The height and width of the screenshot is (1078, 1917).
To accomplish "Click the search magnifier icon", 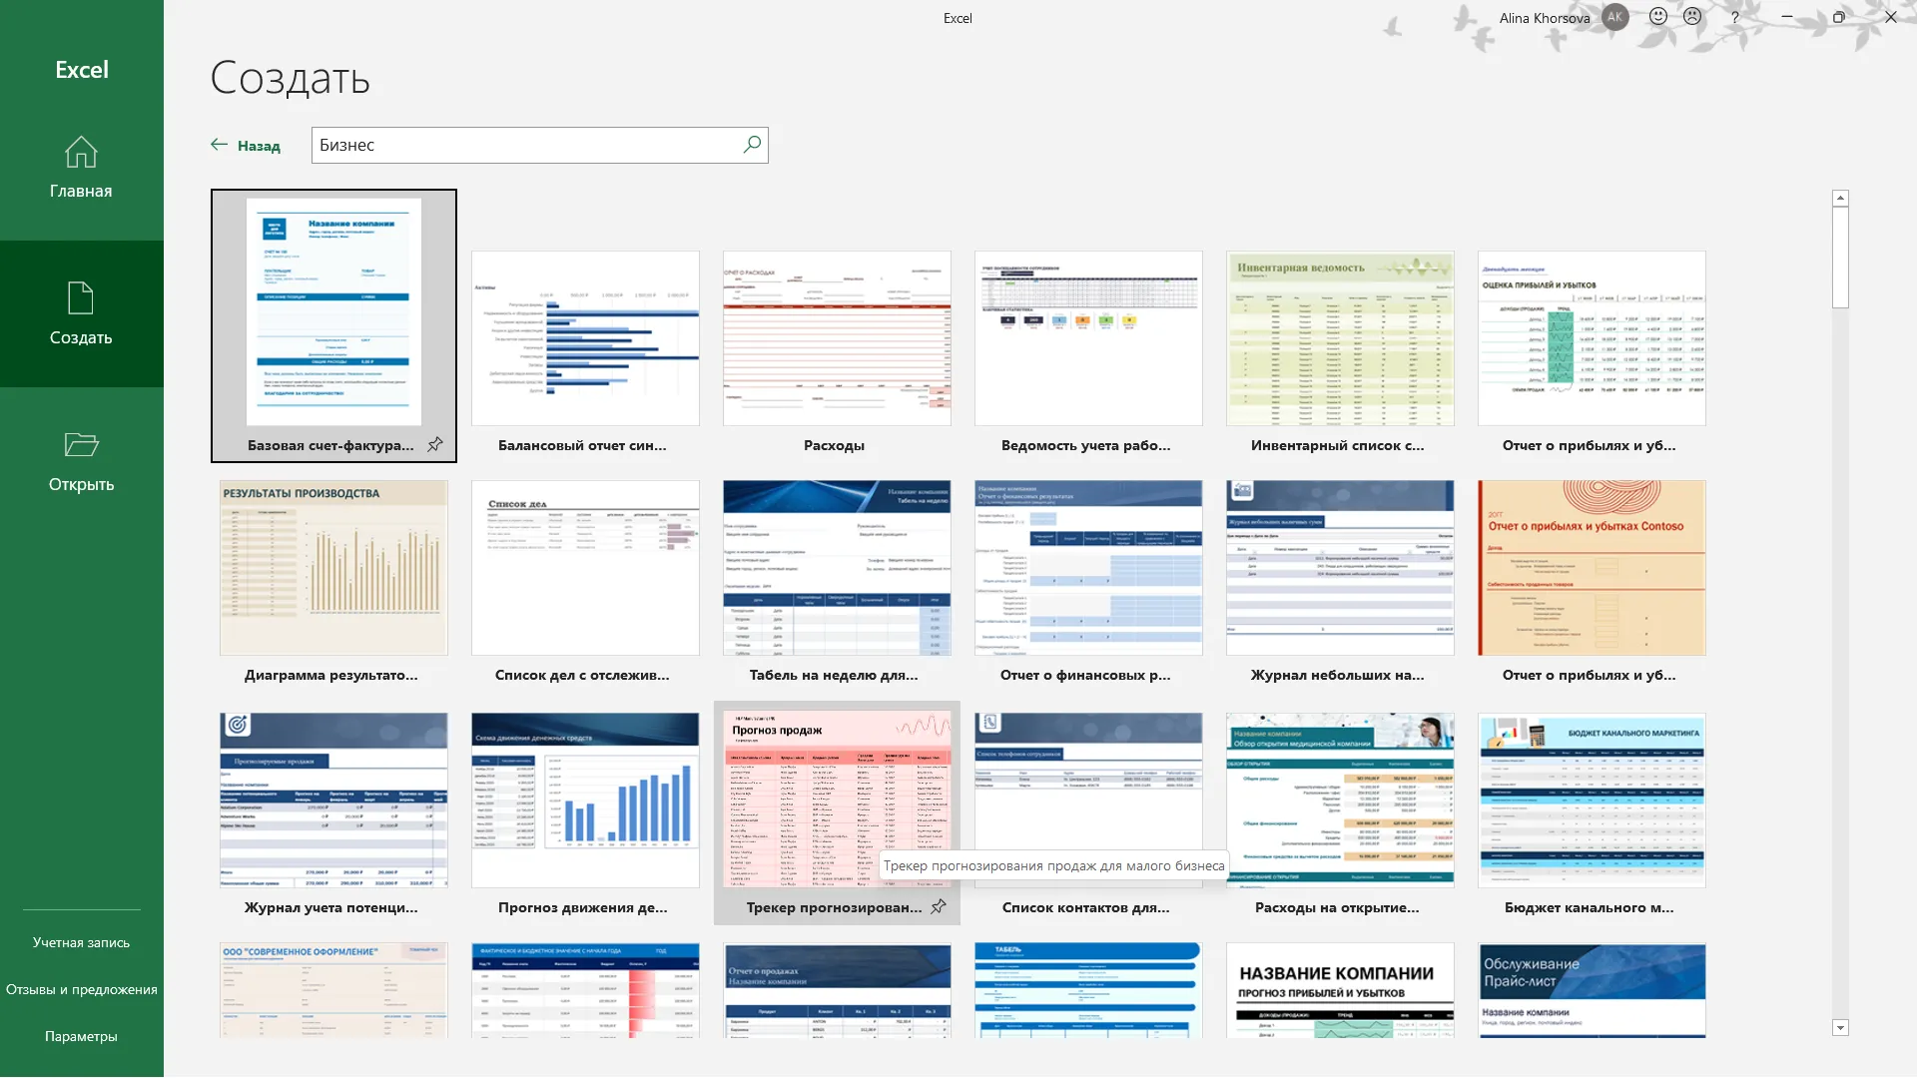I will 752,145.
